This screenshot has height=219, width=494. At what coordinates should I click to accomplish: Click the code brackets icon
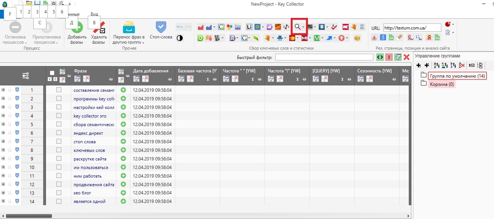pyautogui.click(x=286, y=27)
